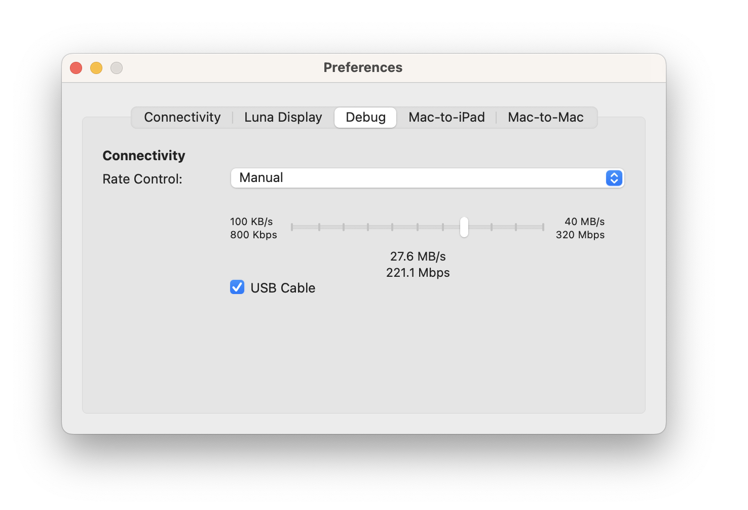Switch to the Mac-to-iPad tab
The image size is (748, 510).
[446, 117]
